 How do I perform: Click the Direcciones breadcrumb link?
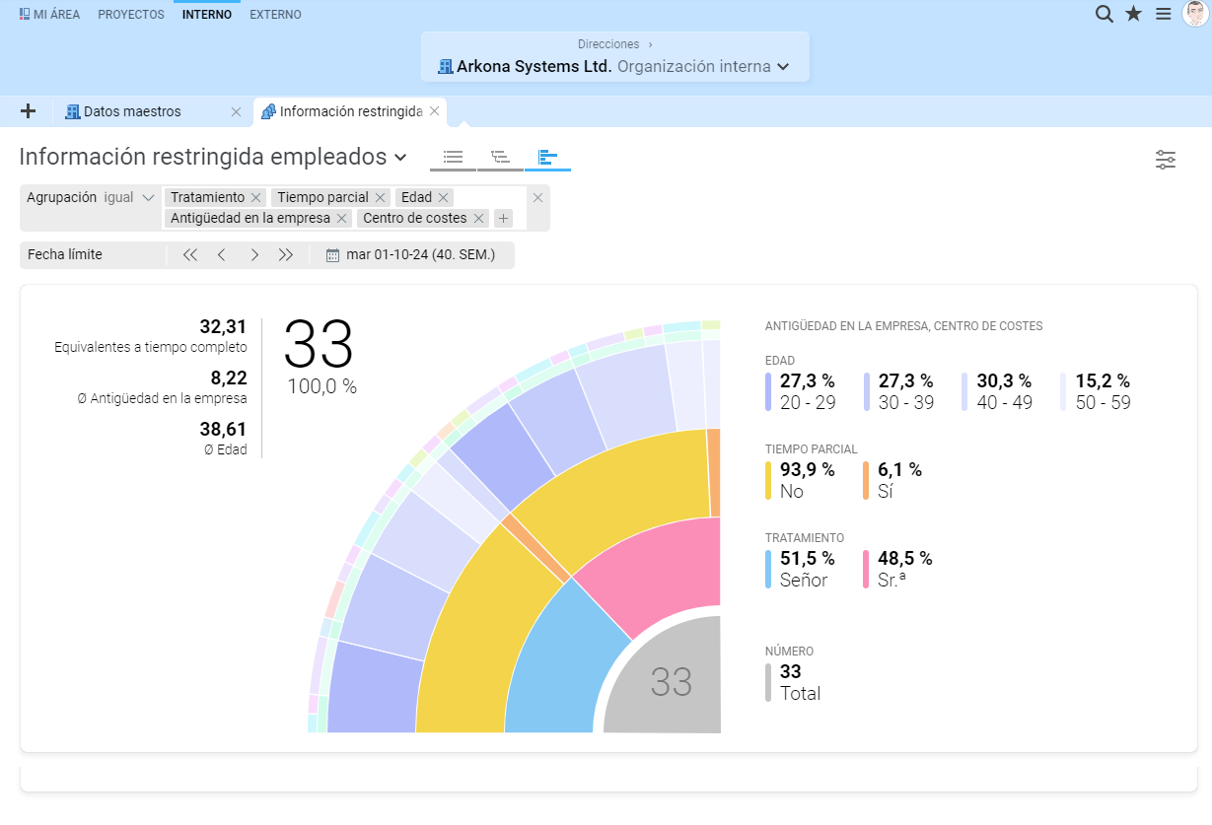(608, 44)
